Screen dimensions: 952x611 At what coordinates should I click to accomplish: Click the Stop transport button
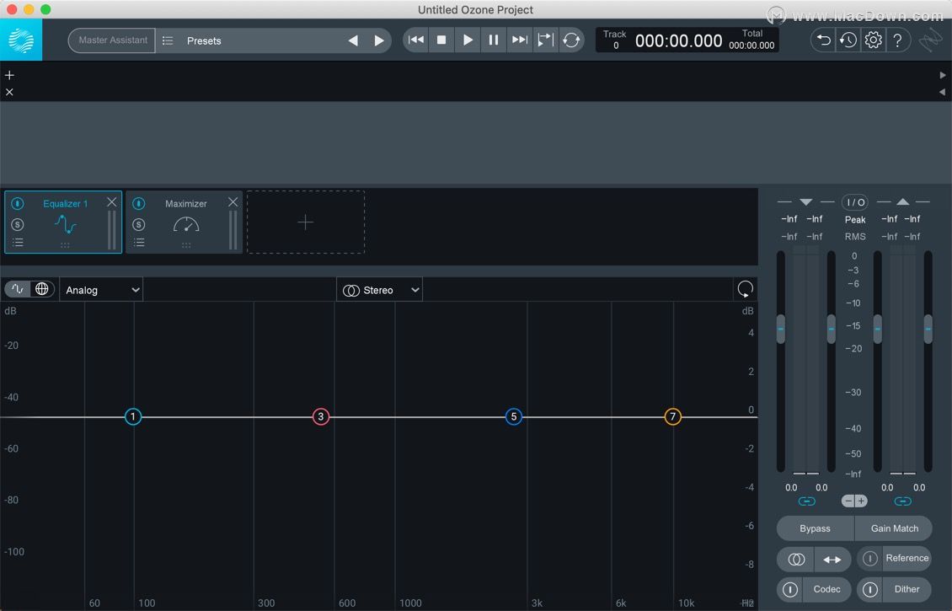pos(441,40)
